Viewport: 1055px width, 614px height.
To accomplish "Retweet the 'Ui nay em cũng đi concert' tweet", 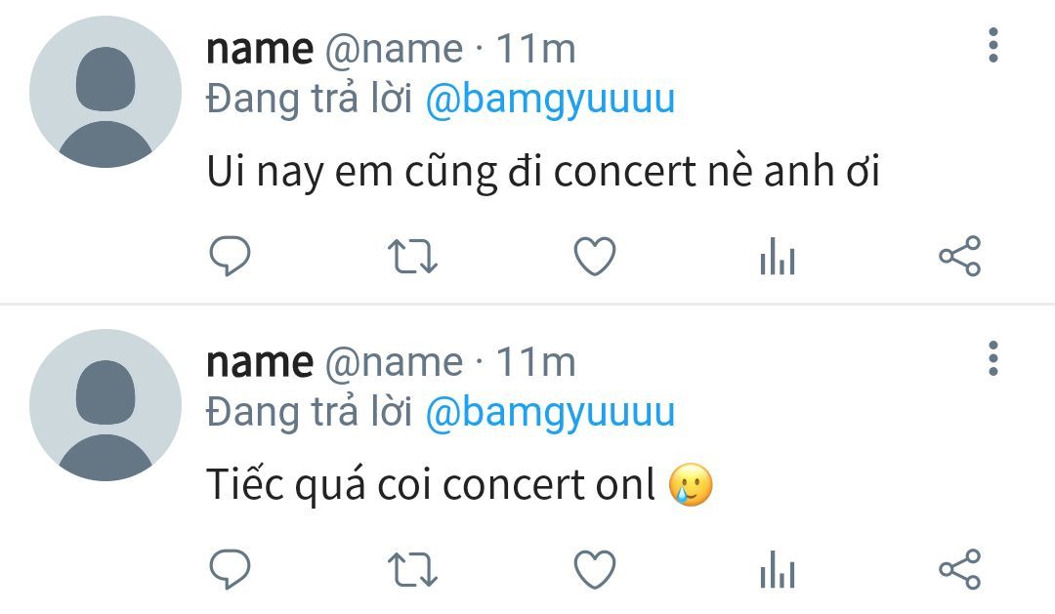I will pyautogui.click(x=412, y=256).
